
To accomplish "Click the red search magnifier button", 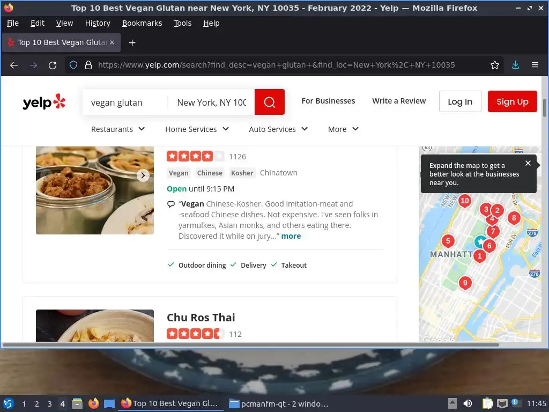I will 269,102.
